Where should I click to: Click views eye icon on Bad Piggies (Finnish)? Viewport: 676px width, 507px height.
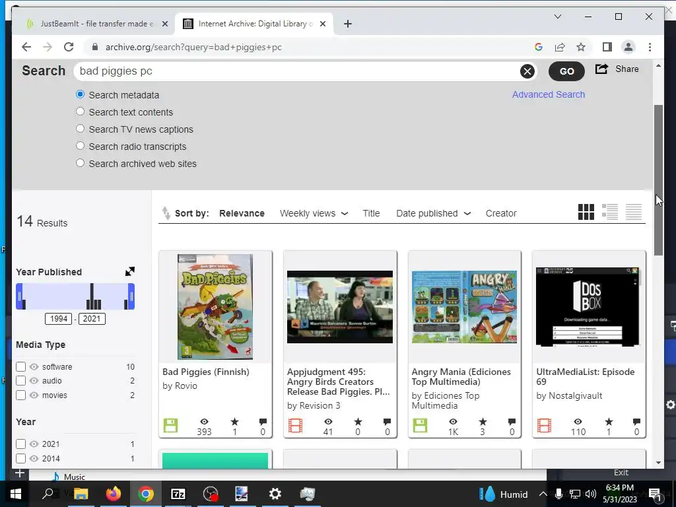[205, 422]
